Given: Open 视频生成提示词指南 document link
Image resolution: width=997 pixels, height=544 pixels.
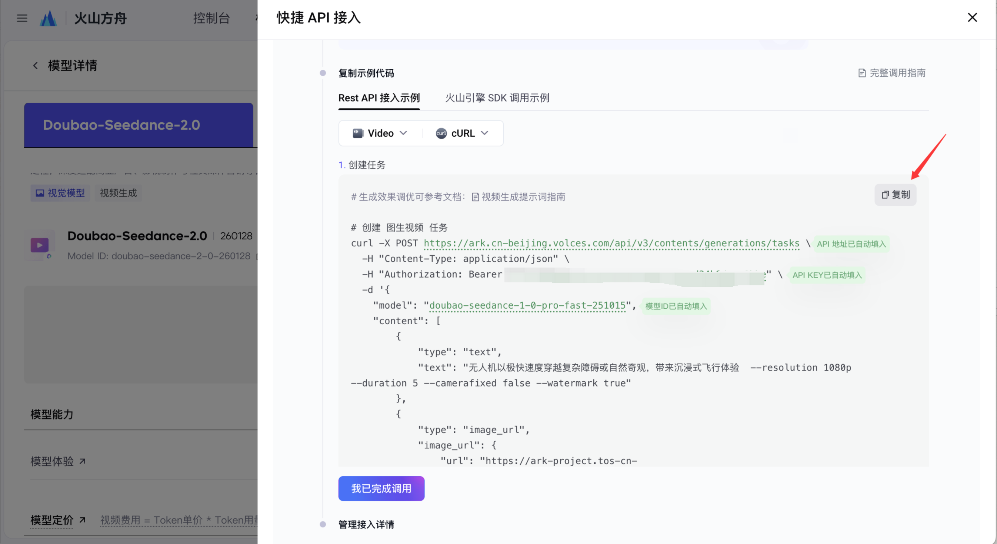Looking at the screenshot, I should click(518, 197).
